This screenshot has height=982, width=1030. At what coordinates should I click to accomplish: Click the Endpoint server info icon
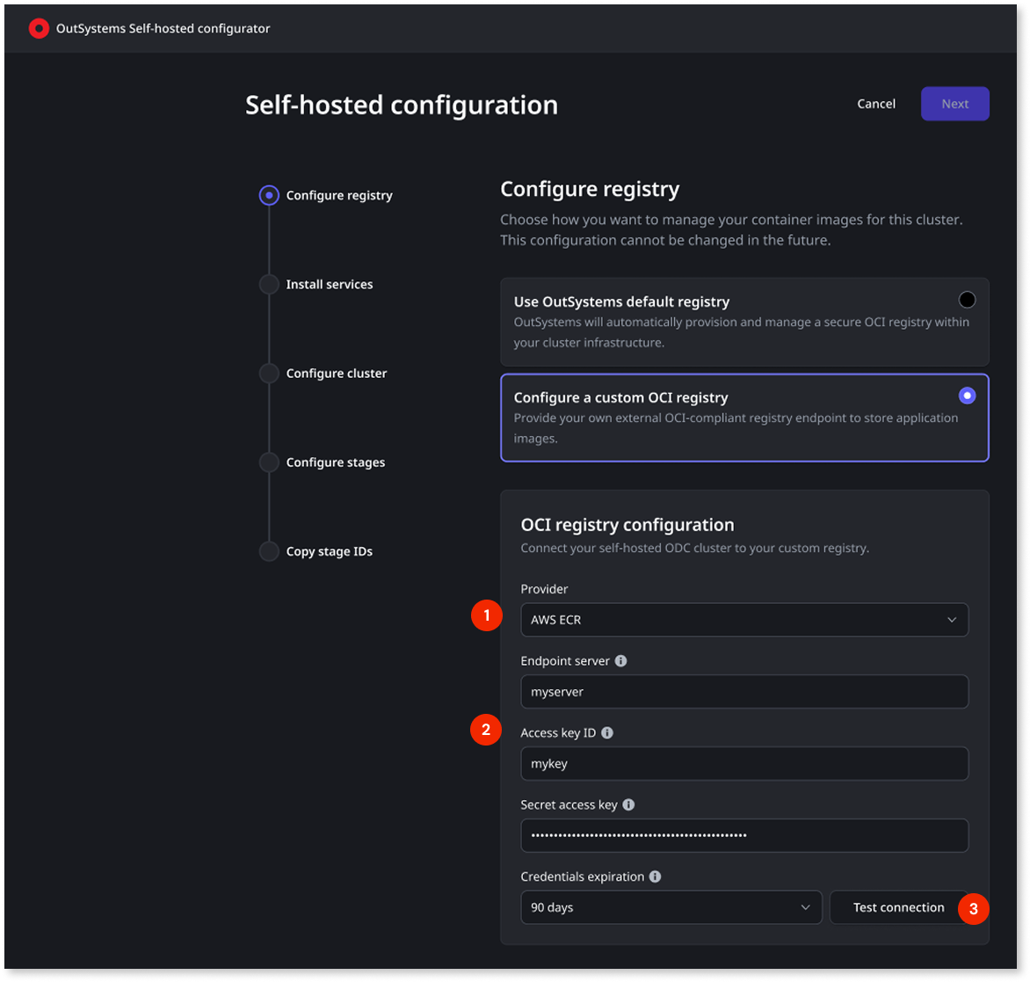pos(620,660)
